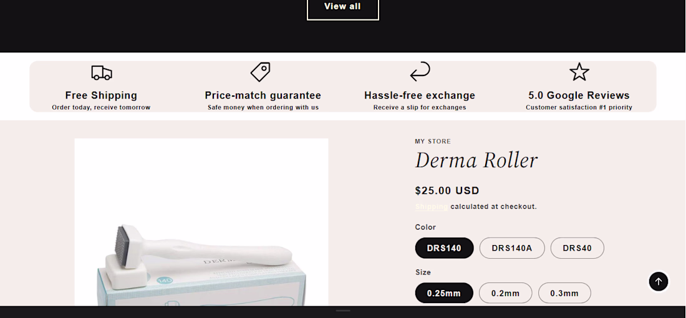686x318 pixels.
Task: Select the DRS140 color option
Action: (x=444, y=248)
